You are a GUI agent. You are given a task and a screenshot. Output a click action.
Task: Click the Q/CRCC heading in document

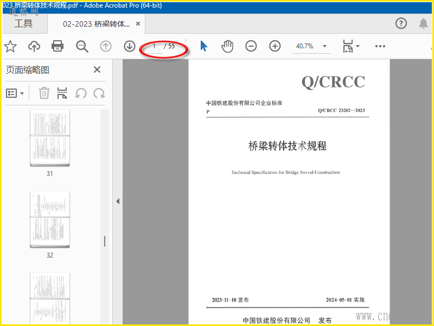[333, 82]
